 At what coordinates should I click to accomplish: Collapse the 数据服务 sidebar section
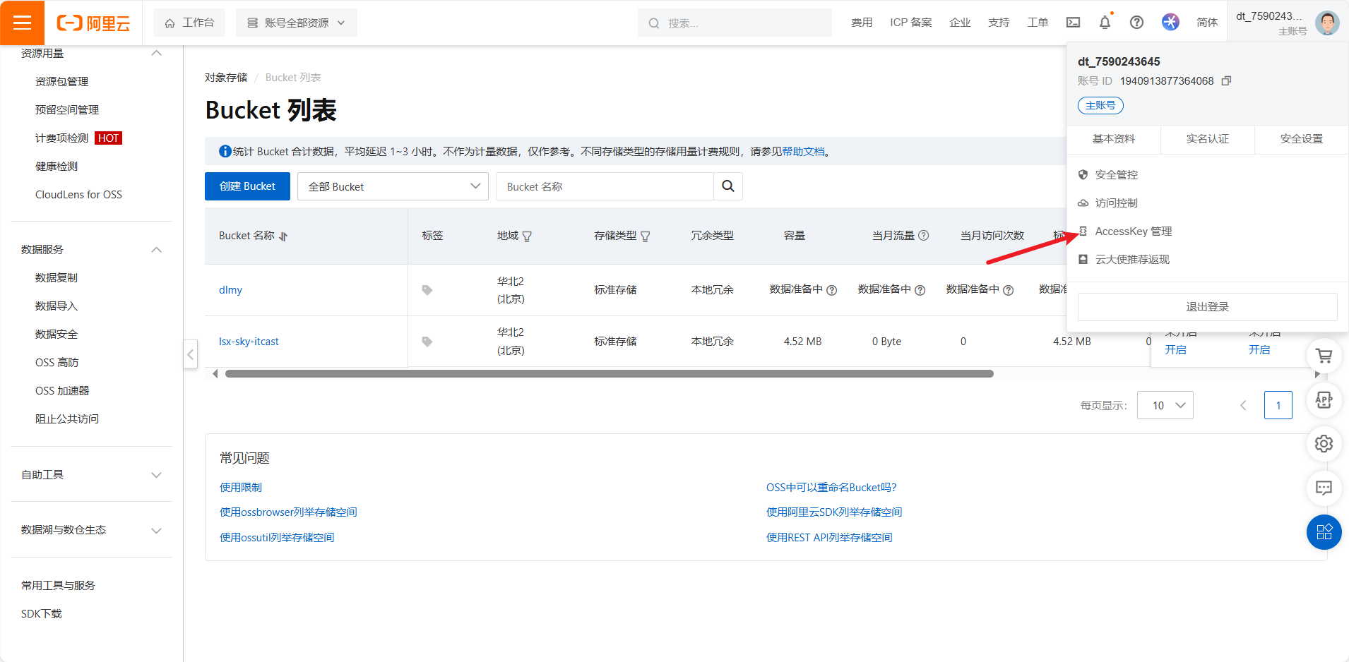pyautogui.click(x=156, y=249)
